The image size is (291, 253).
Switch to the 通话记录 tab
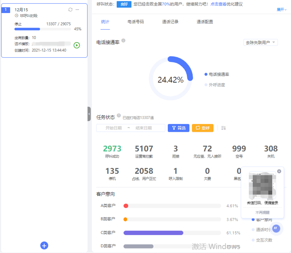(170, 22)
